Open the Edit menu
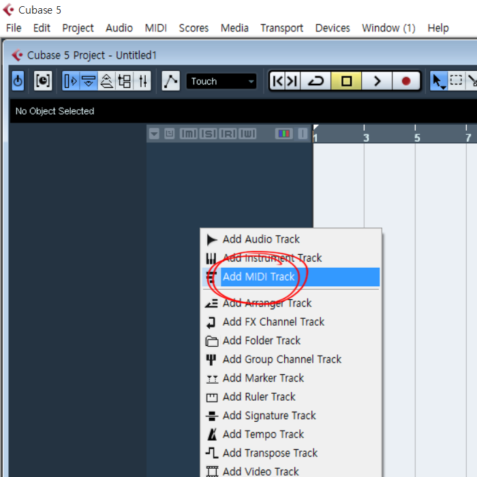Viewport: 477px width, 477px height. 42,28
